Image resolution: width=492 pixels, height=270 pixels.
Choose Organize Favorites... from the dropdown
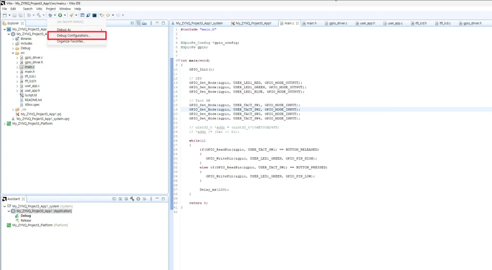(71, 41)
